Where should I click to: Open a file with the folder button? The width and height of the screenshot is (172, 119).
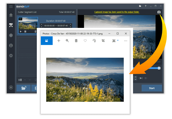coord(24,88)
